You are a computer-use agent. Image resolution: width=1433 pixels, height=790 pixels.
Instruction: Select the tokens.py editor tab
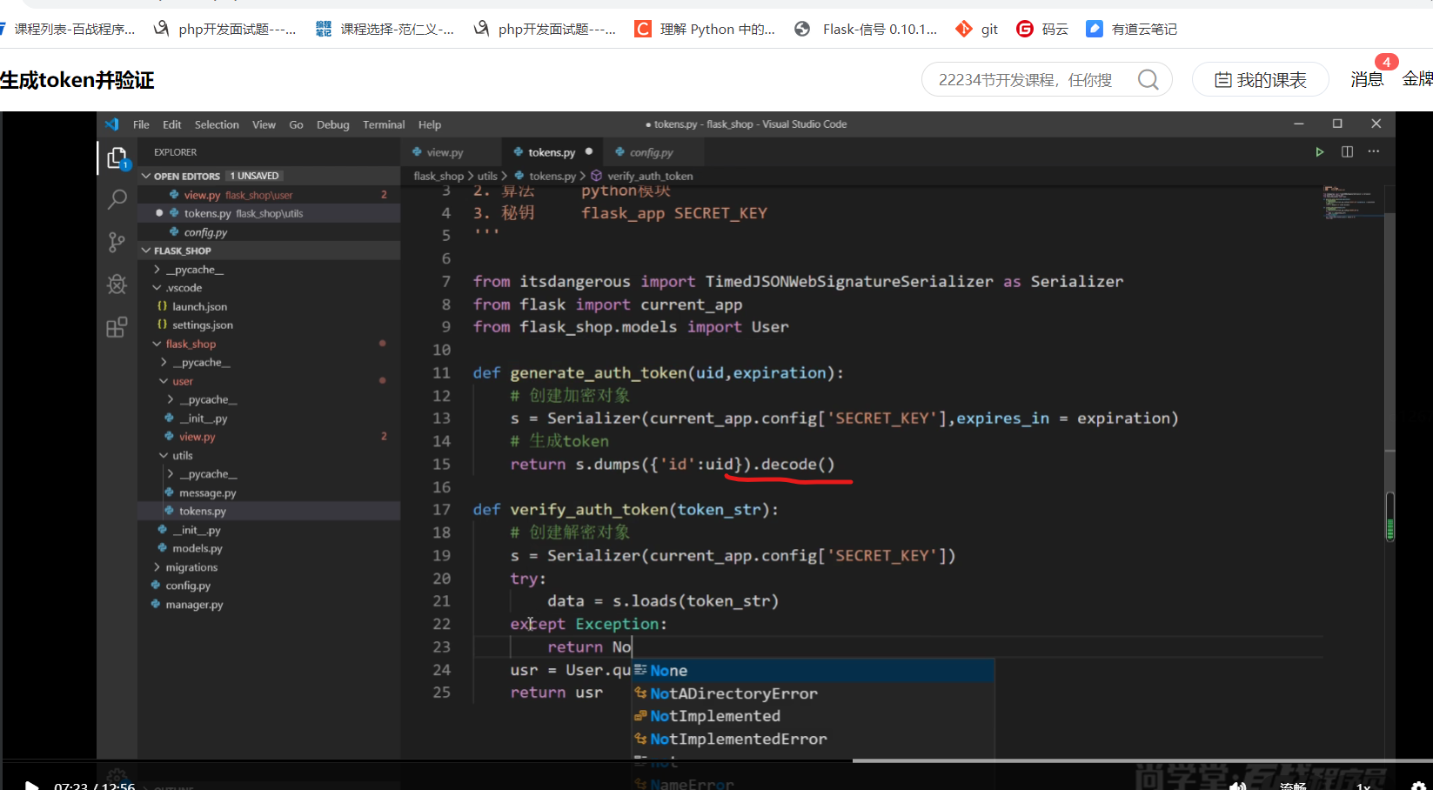coord(552,152)
